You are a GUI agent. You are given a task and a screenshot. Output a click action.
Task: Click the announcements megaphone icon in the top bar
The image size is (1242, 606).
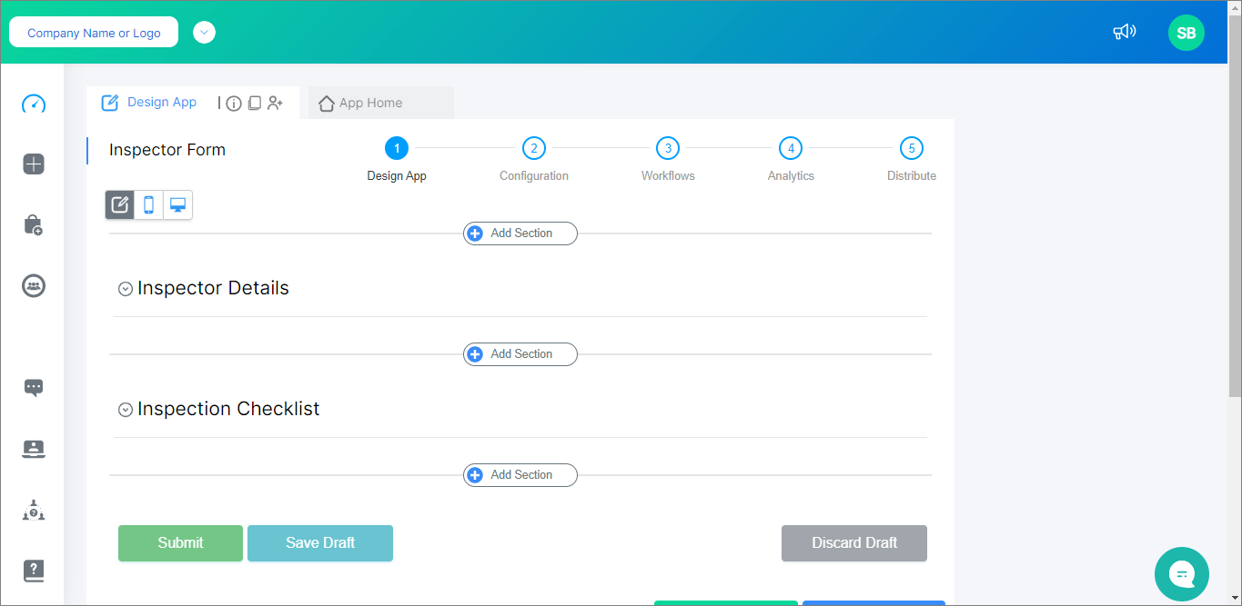pos(1124,31)
